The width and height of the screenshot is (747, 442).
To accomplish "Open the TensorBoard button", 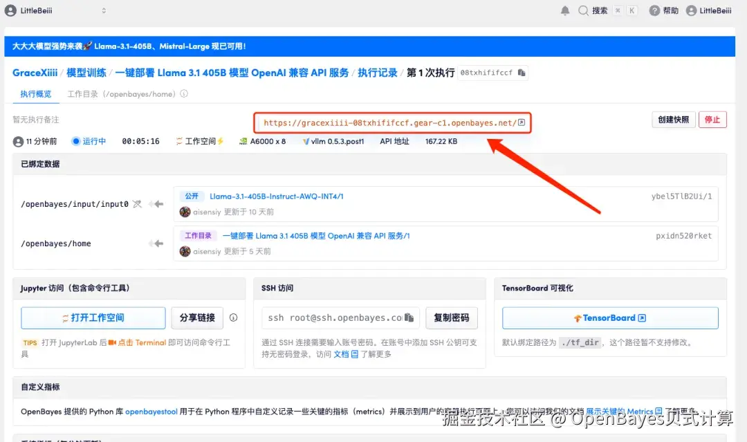I will tap(610, 317).
